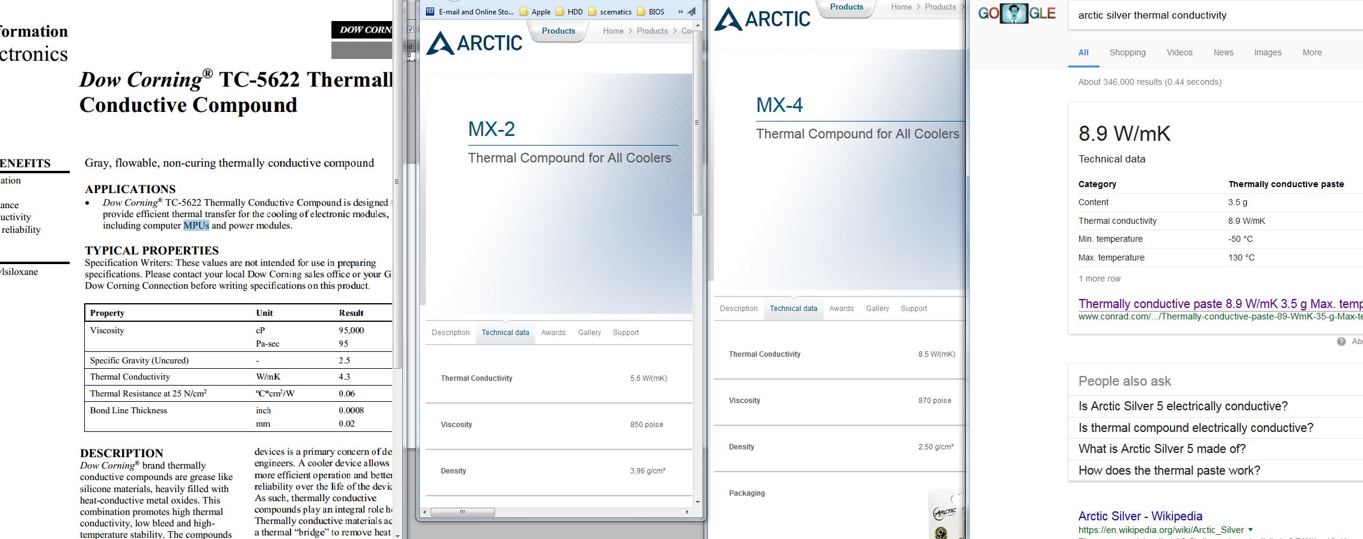
Task: Switch to Description tab on MX-2 page
Action: pyautogui.click(x=451, y=333)
